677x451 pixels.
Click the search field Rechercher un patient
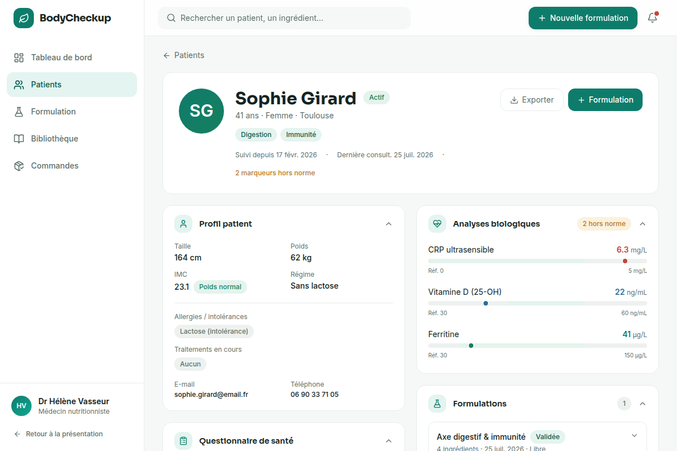pos(284,18)
